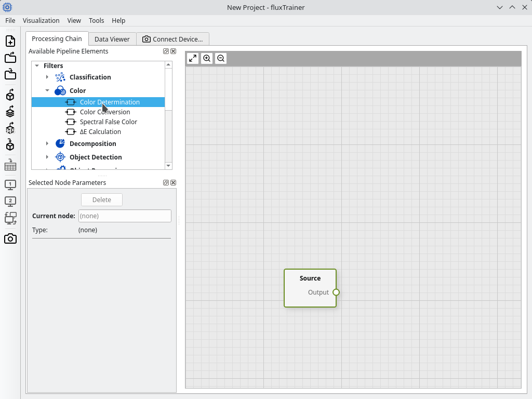Viewport: 532px width, 399px height.
Task: Open the Connect Device tab
Action: pyautogui.click(x=172, y=39)
